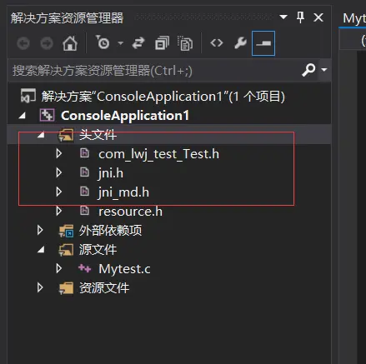This screenshot has height=364, width=366.
Task: Open Properties with the wrench icon
Action: click(x=240, y=43)
